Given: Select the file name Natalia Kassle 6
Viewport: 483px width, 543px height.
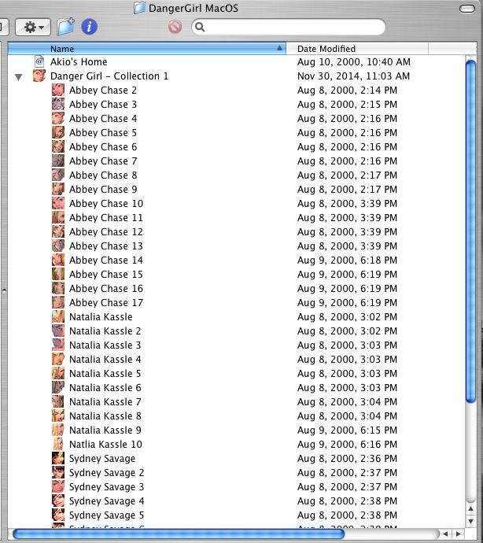Looking at the screenshot, I should 105,388.
